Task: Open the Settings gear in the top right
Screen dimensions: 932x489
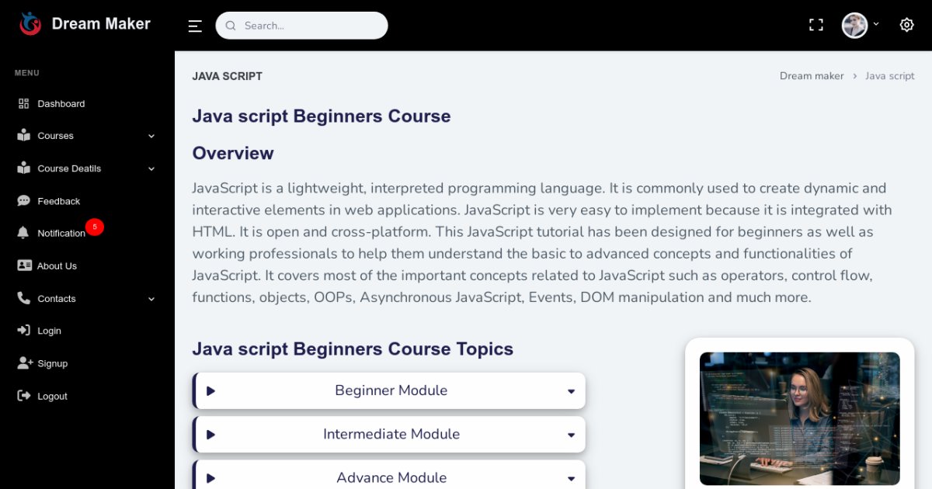Action: pos(906,24)
